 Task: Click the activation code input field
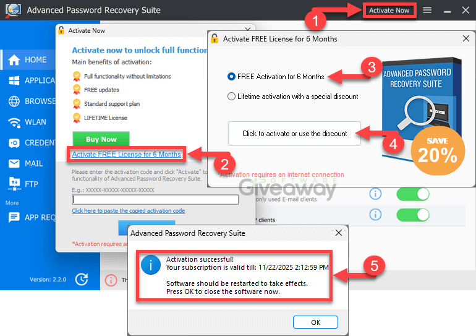click(x=155, y=200)
